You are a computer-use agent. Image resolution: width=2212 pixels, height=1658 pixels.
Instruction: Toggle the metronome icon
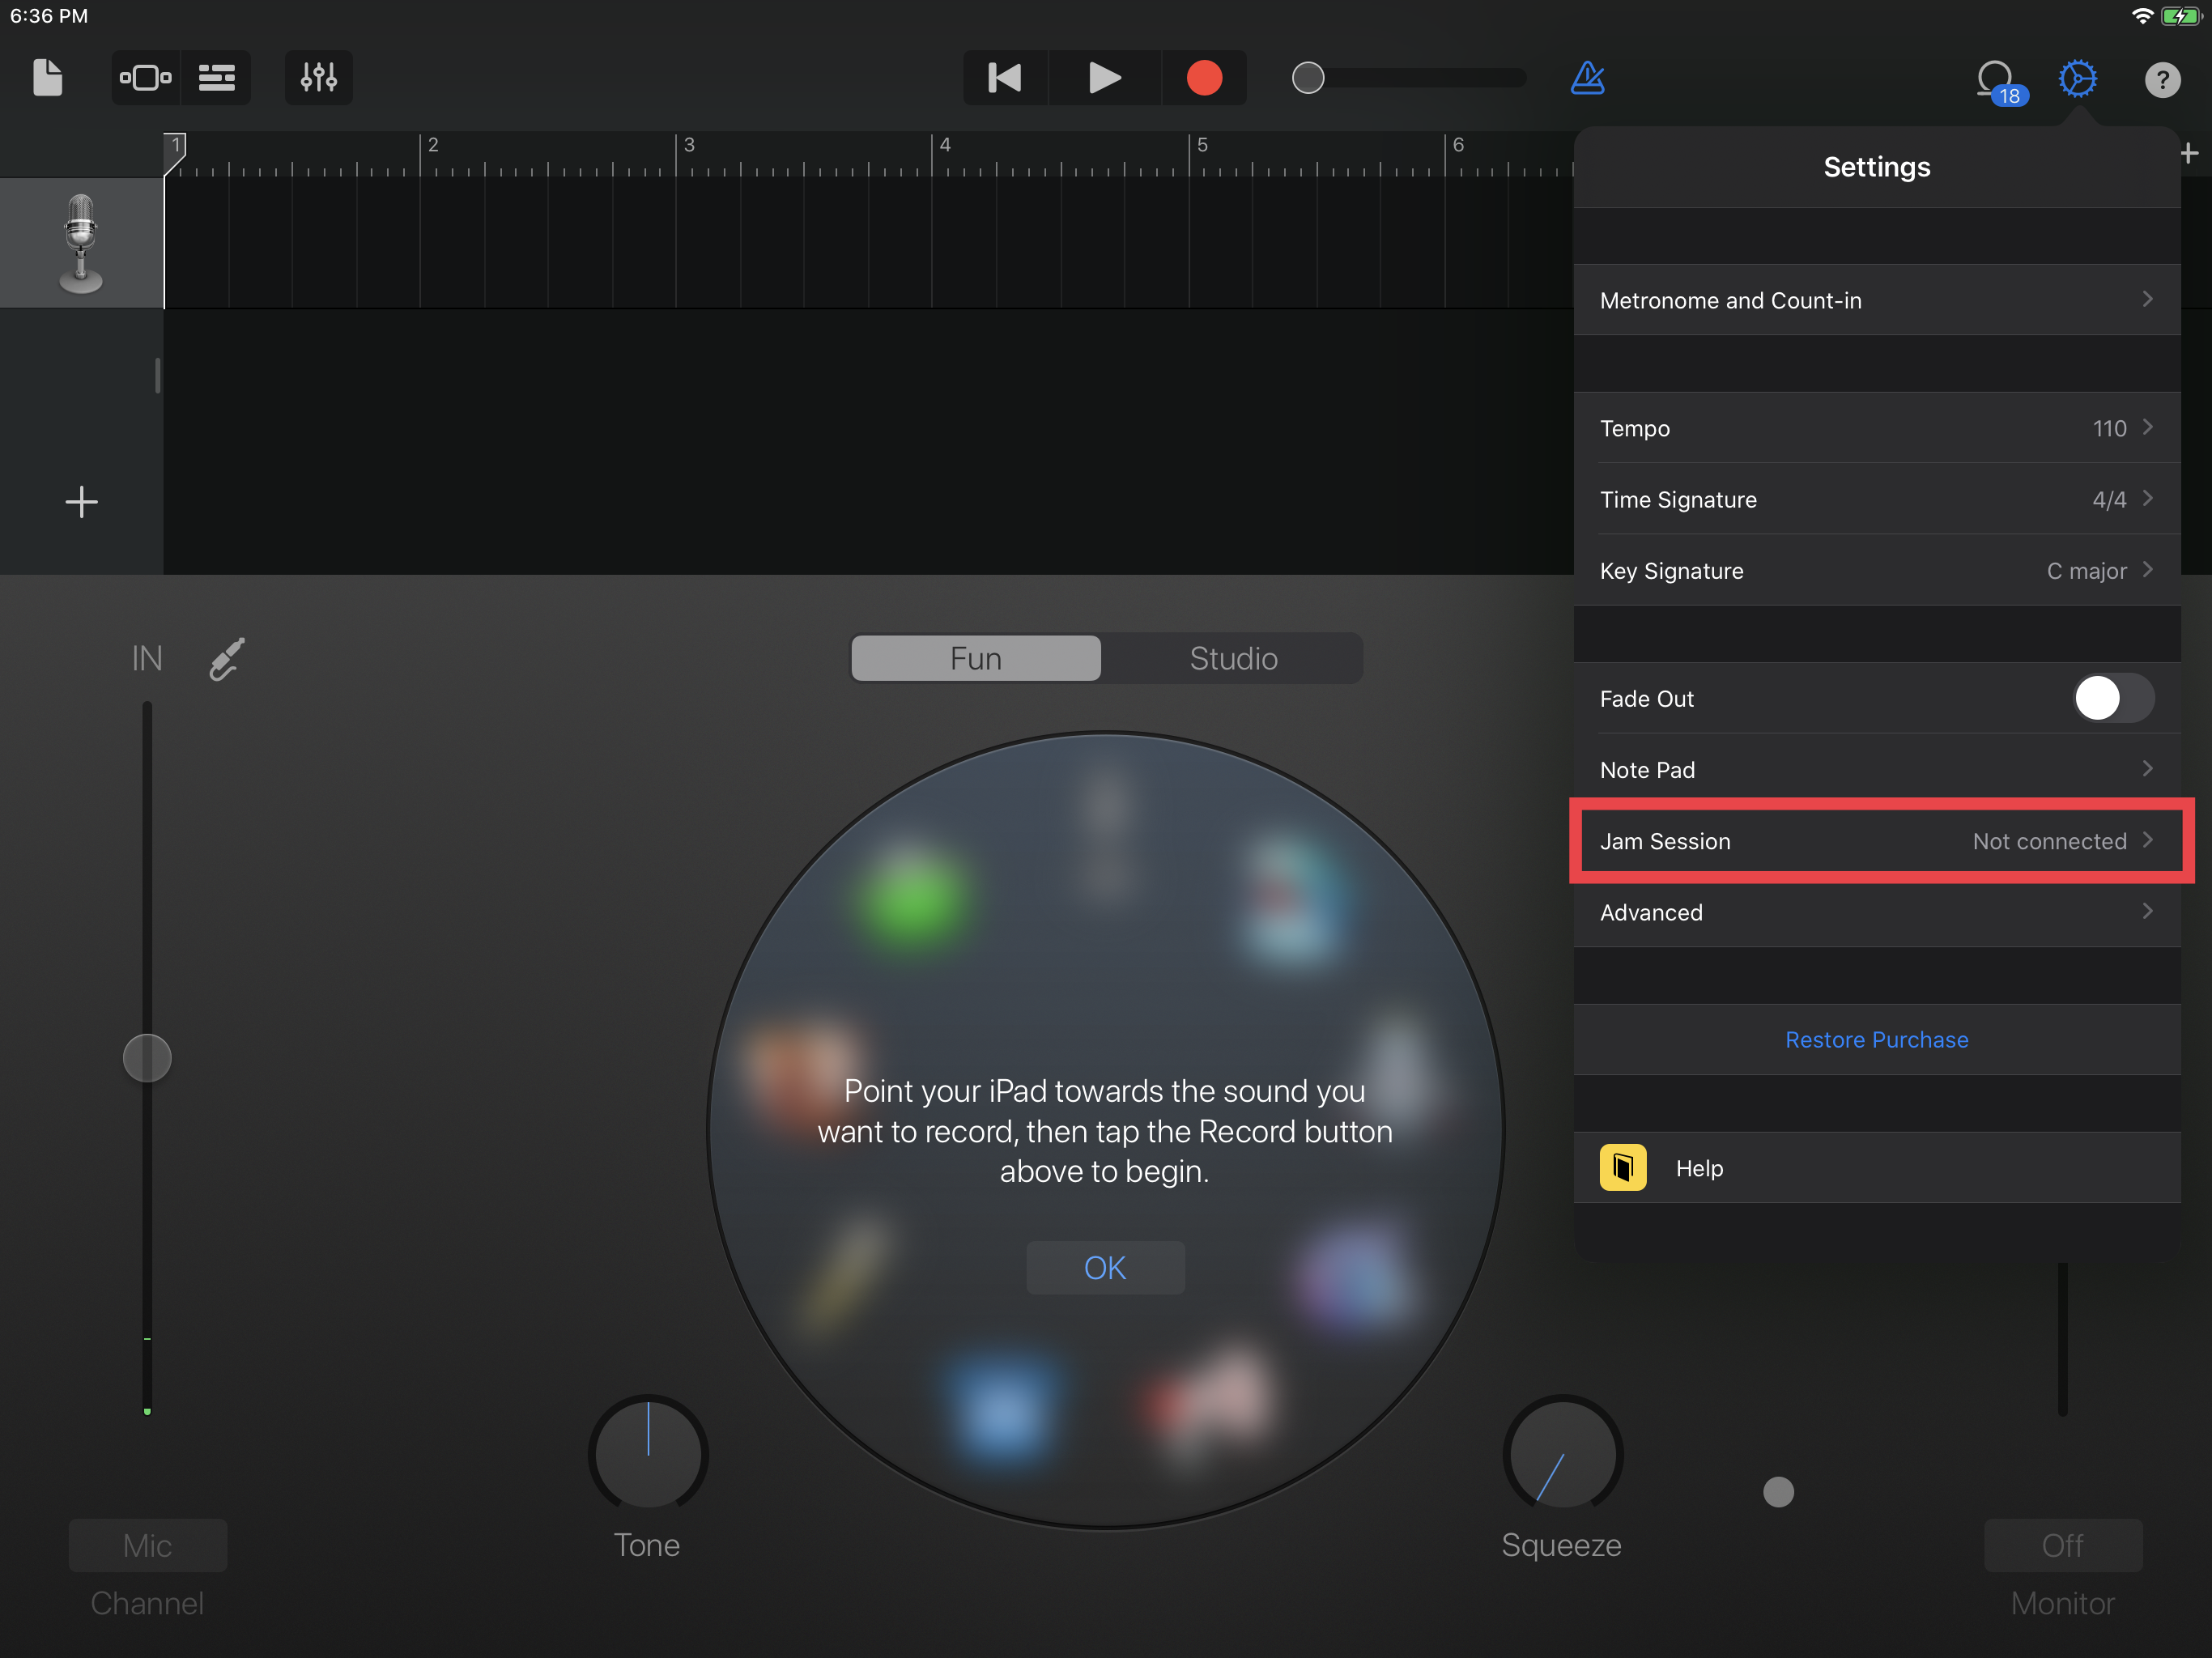coord(1587,77)
